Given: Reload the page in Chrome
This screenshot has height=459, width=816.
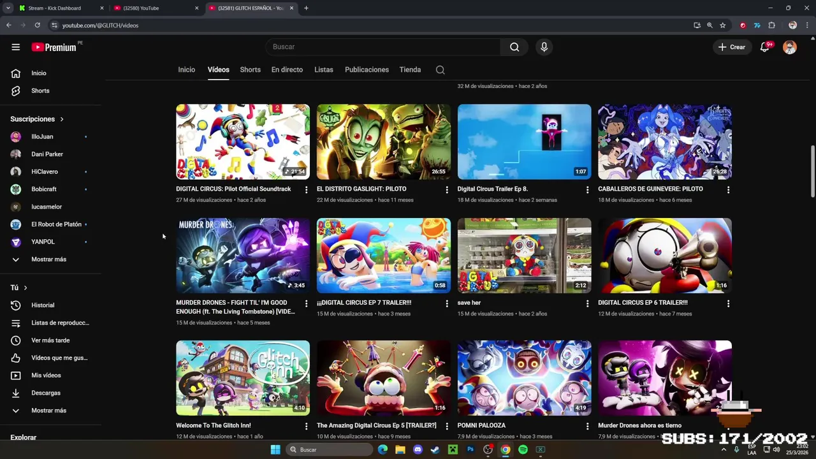Looking at the screenshot, I should click(x=38, y=25).
